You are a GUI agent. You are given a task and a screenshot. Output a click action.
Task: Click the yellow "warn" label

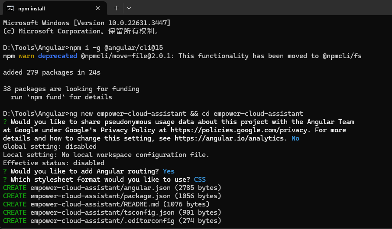pos(26,56)
